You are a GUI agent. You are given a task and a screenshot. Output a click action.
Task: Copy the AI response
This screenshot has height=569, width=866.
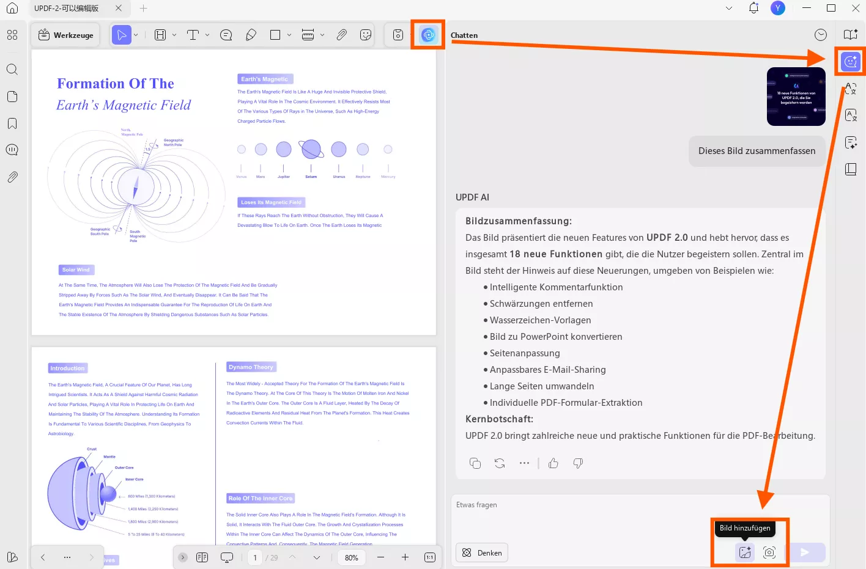coord(475,463)
